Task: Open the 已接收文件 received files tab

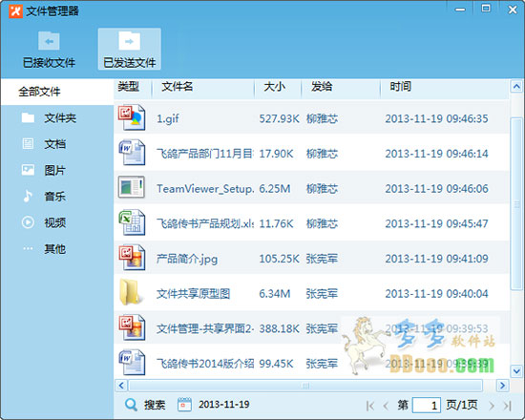Action: [x=49, y=49]
